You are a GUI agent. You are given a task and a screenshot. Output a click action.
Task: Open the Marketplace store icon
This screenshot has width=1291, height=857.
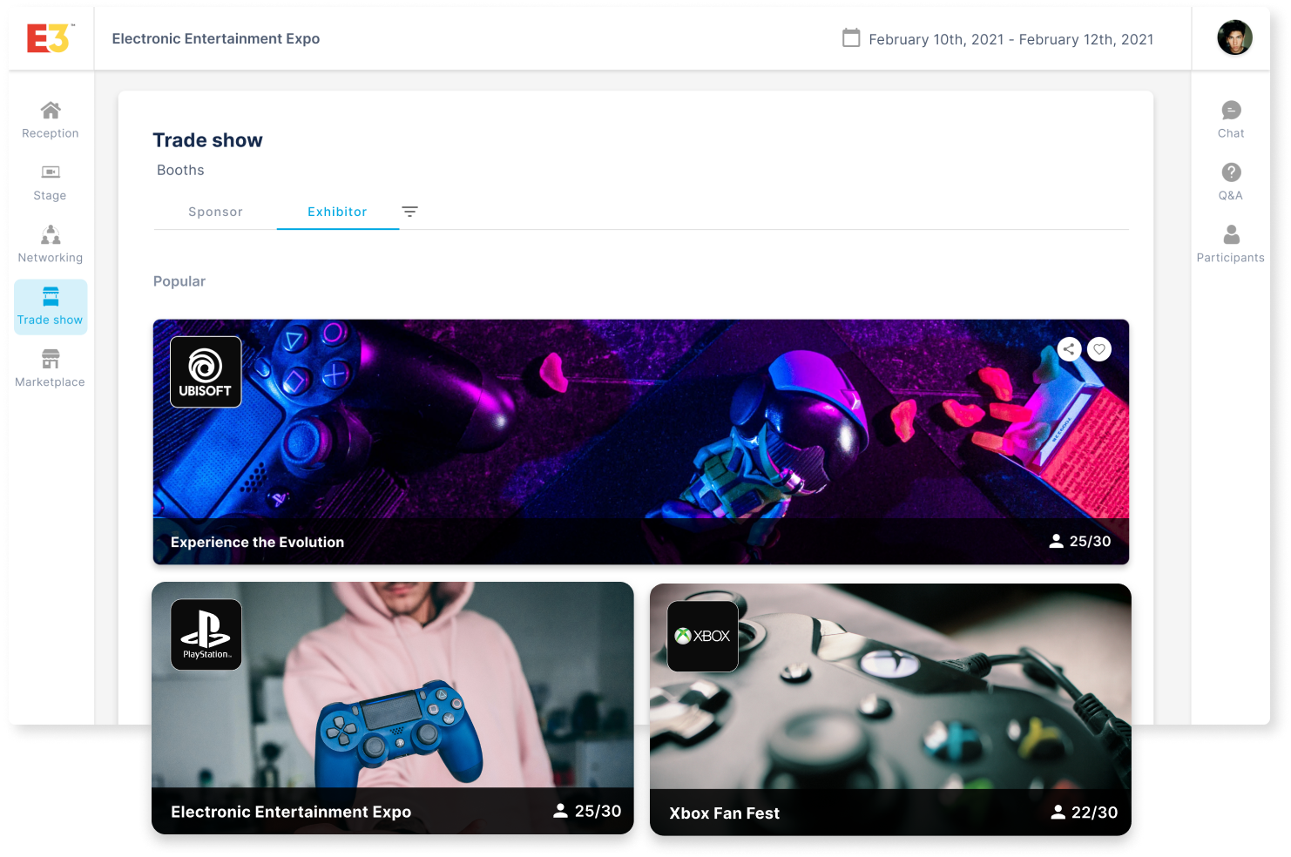point(51,359)
